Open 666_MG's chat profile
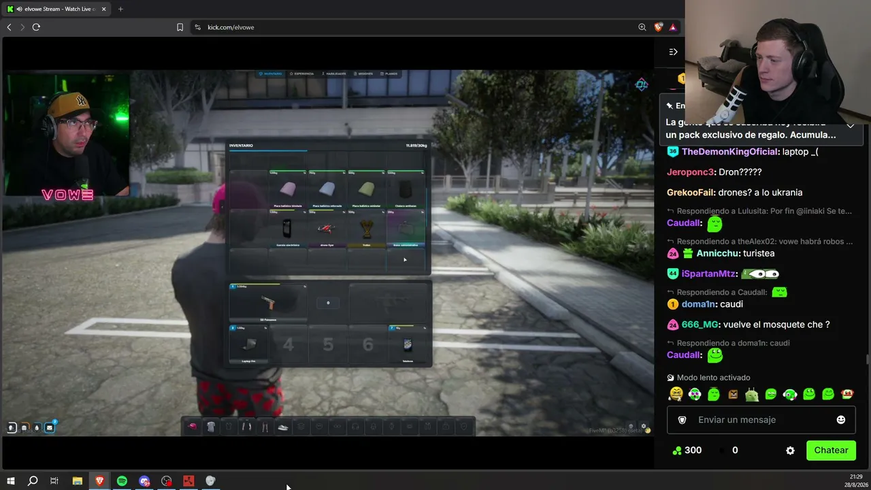Screen dimensions: 871x490 click(700, 325)
